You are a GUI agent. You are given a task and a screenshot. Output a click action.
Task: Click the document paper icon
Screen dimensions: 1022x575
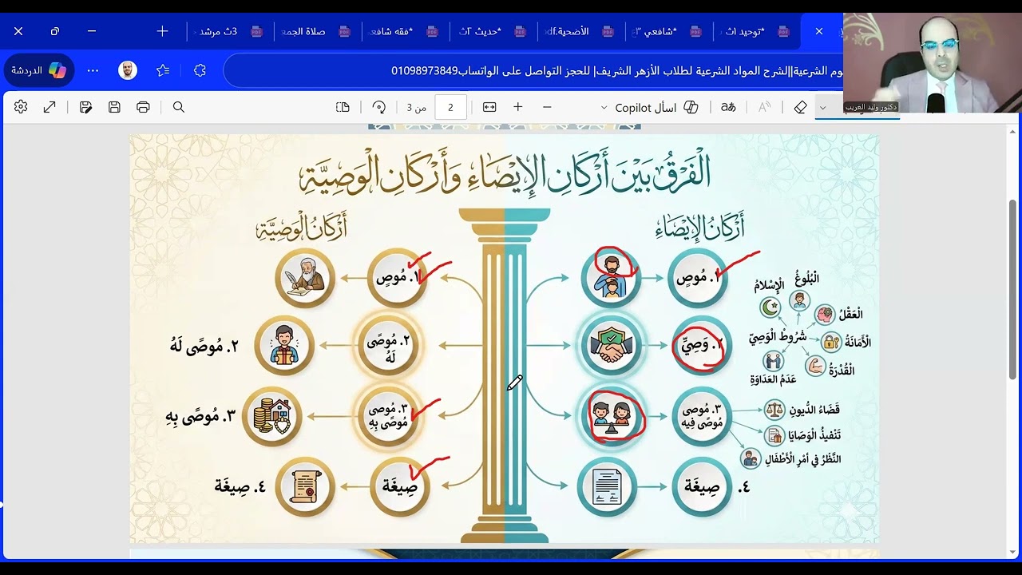point(607,486)
